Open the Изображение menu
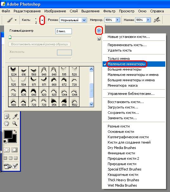Screen dimensions: 170x192 (x=55, y=11)
